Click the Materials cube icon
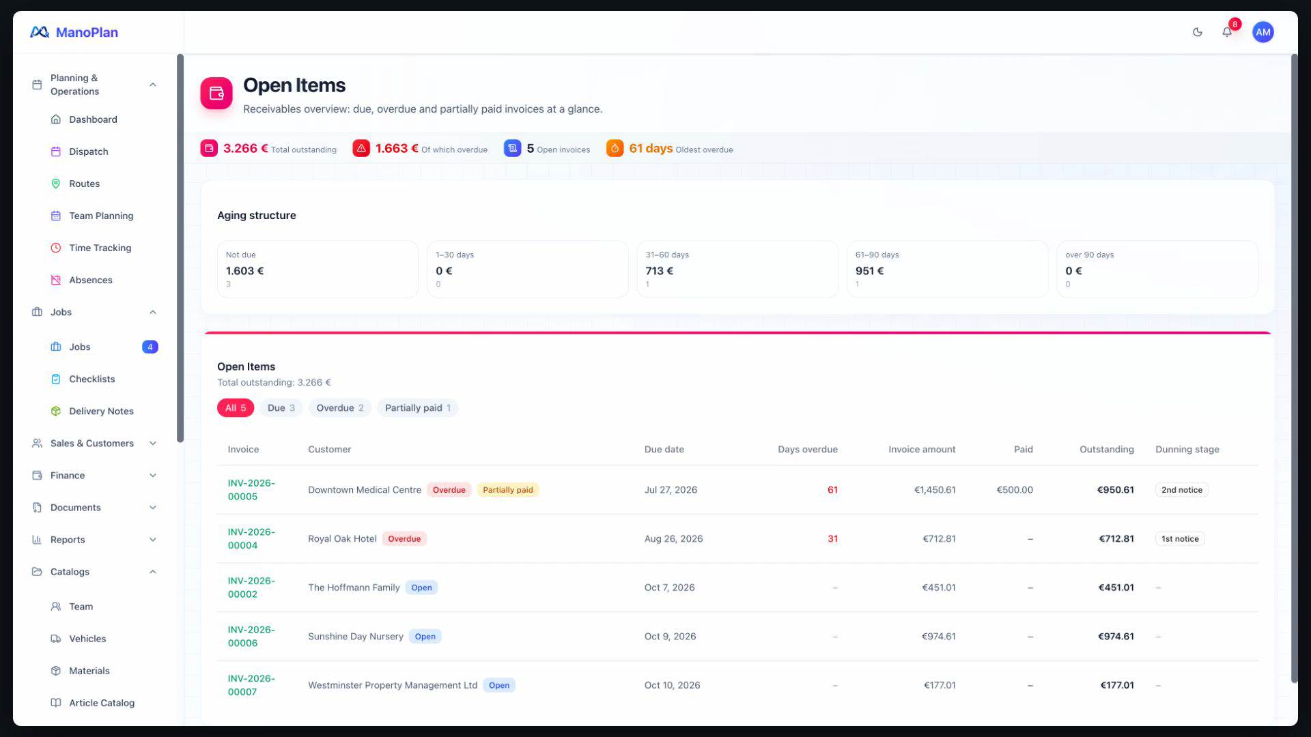Viewport: 1311px width, 737px height. coord(56,671)
